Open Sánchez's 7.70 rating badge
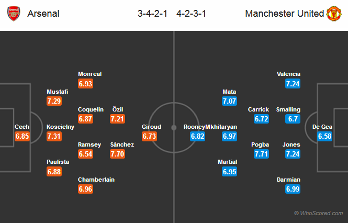The height and width of the screenshot is (223, 348). pos(118,154)
